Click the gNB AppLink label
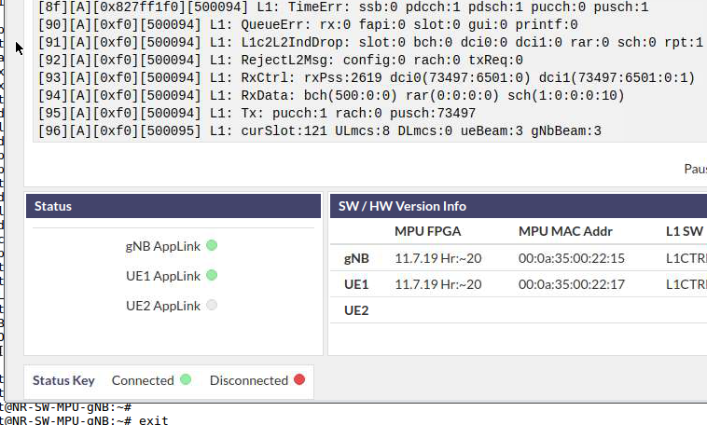The width and height of the screenshot is (707, 425). tap(163, 246)
